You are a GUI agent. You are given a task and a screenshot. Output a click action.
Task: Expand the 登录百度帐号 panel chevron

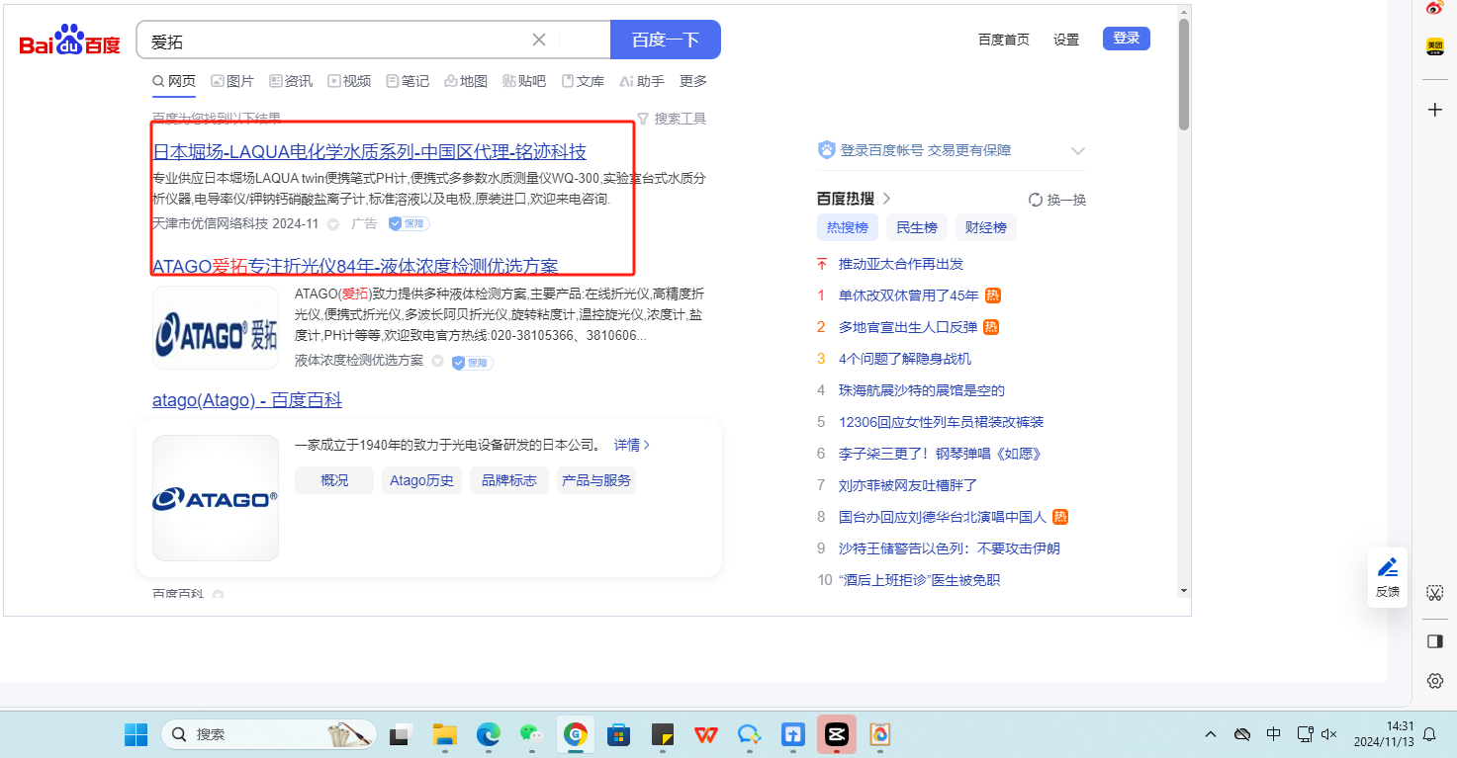[x=1078, y=151]
